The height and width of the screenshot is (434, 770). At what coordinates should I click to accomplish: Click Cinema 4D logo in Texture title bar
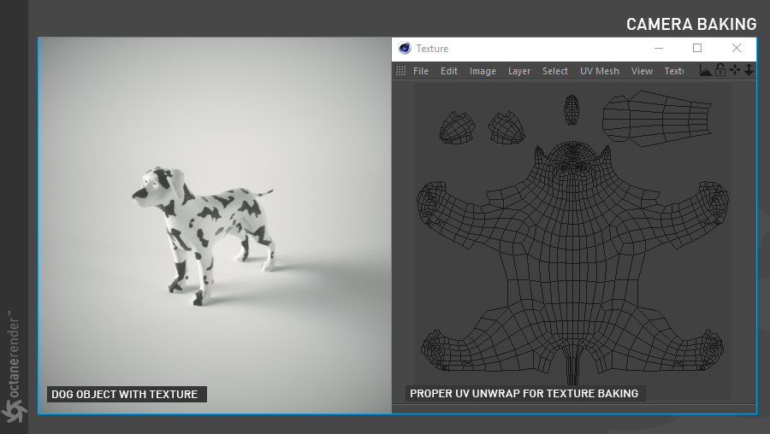coord(405,48)
